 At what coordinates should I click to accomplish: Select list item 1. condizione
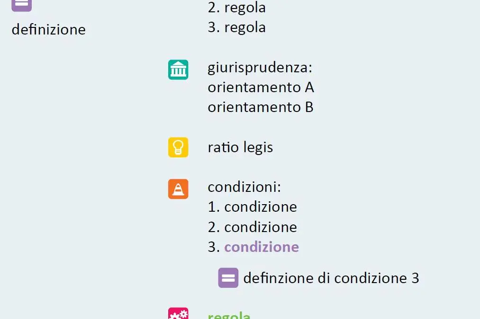[x=252, y=207]
